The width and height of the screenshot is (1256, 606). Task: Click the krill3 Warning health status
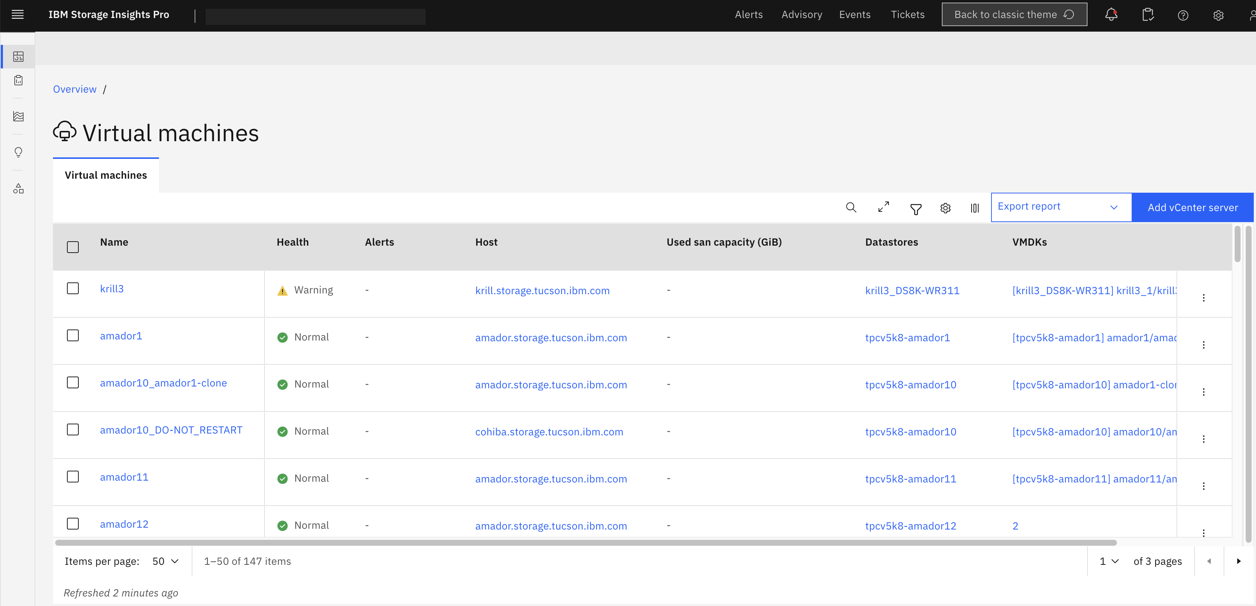coord(305,290)
